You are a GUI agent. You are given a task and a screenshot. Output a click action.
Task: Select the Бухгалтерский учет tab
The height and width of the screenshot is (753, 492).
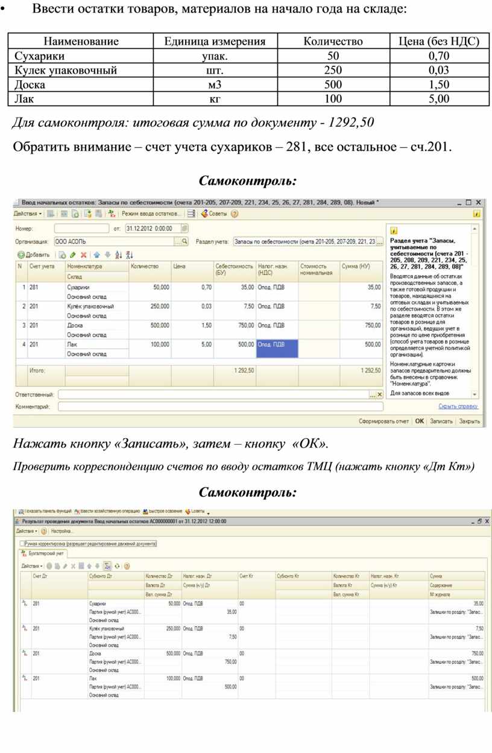coord(43,553)
